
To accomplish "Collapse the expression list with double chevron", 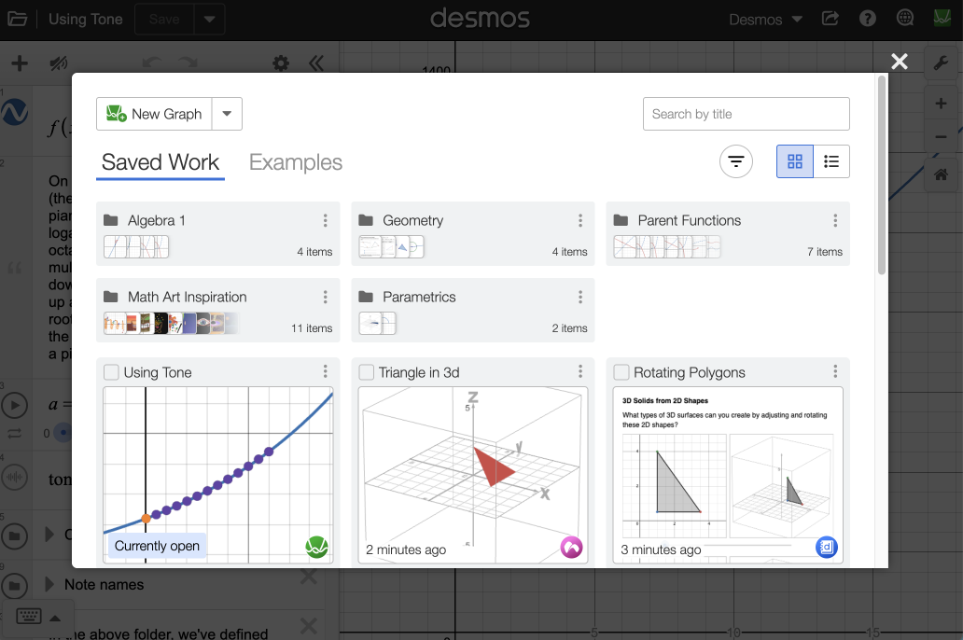I will (x=316, y=63).
